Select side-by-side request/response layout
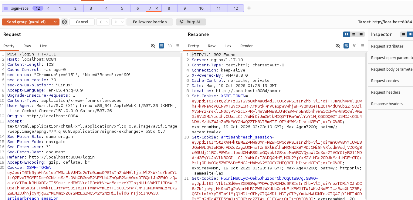413x200 pixels. coord(347,34)
